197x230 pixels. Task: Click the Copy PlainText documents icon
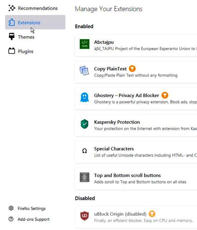(84, 71)
